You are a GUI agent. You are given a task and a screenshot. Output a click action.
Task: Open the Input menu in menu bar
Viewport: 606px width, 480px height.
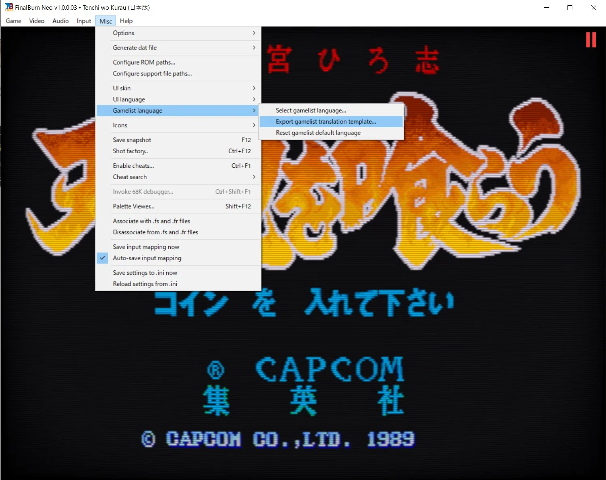pos(84,21)
